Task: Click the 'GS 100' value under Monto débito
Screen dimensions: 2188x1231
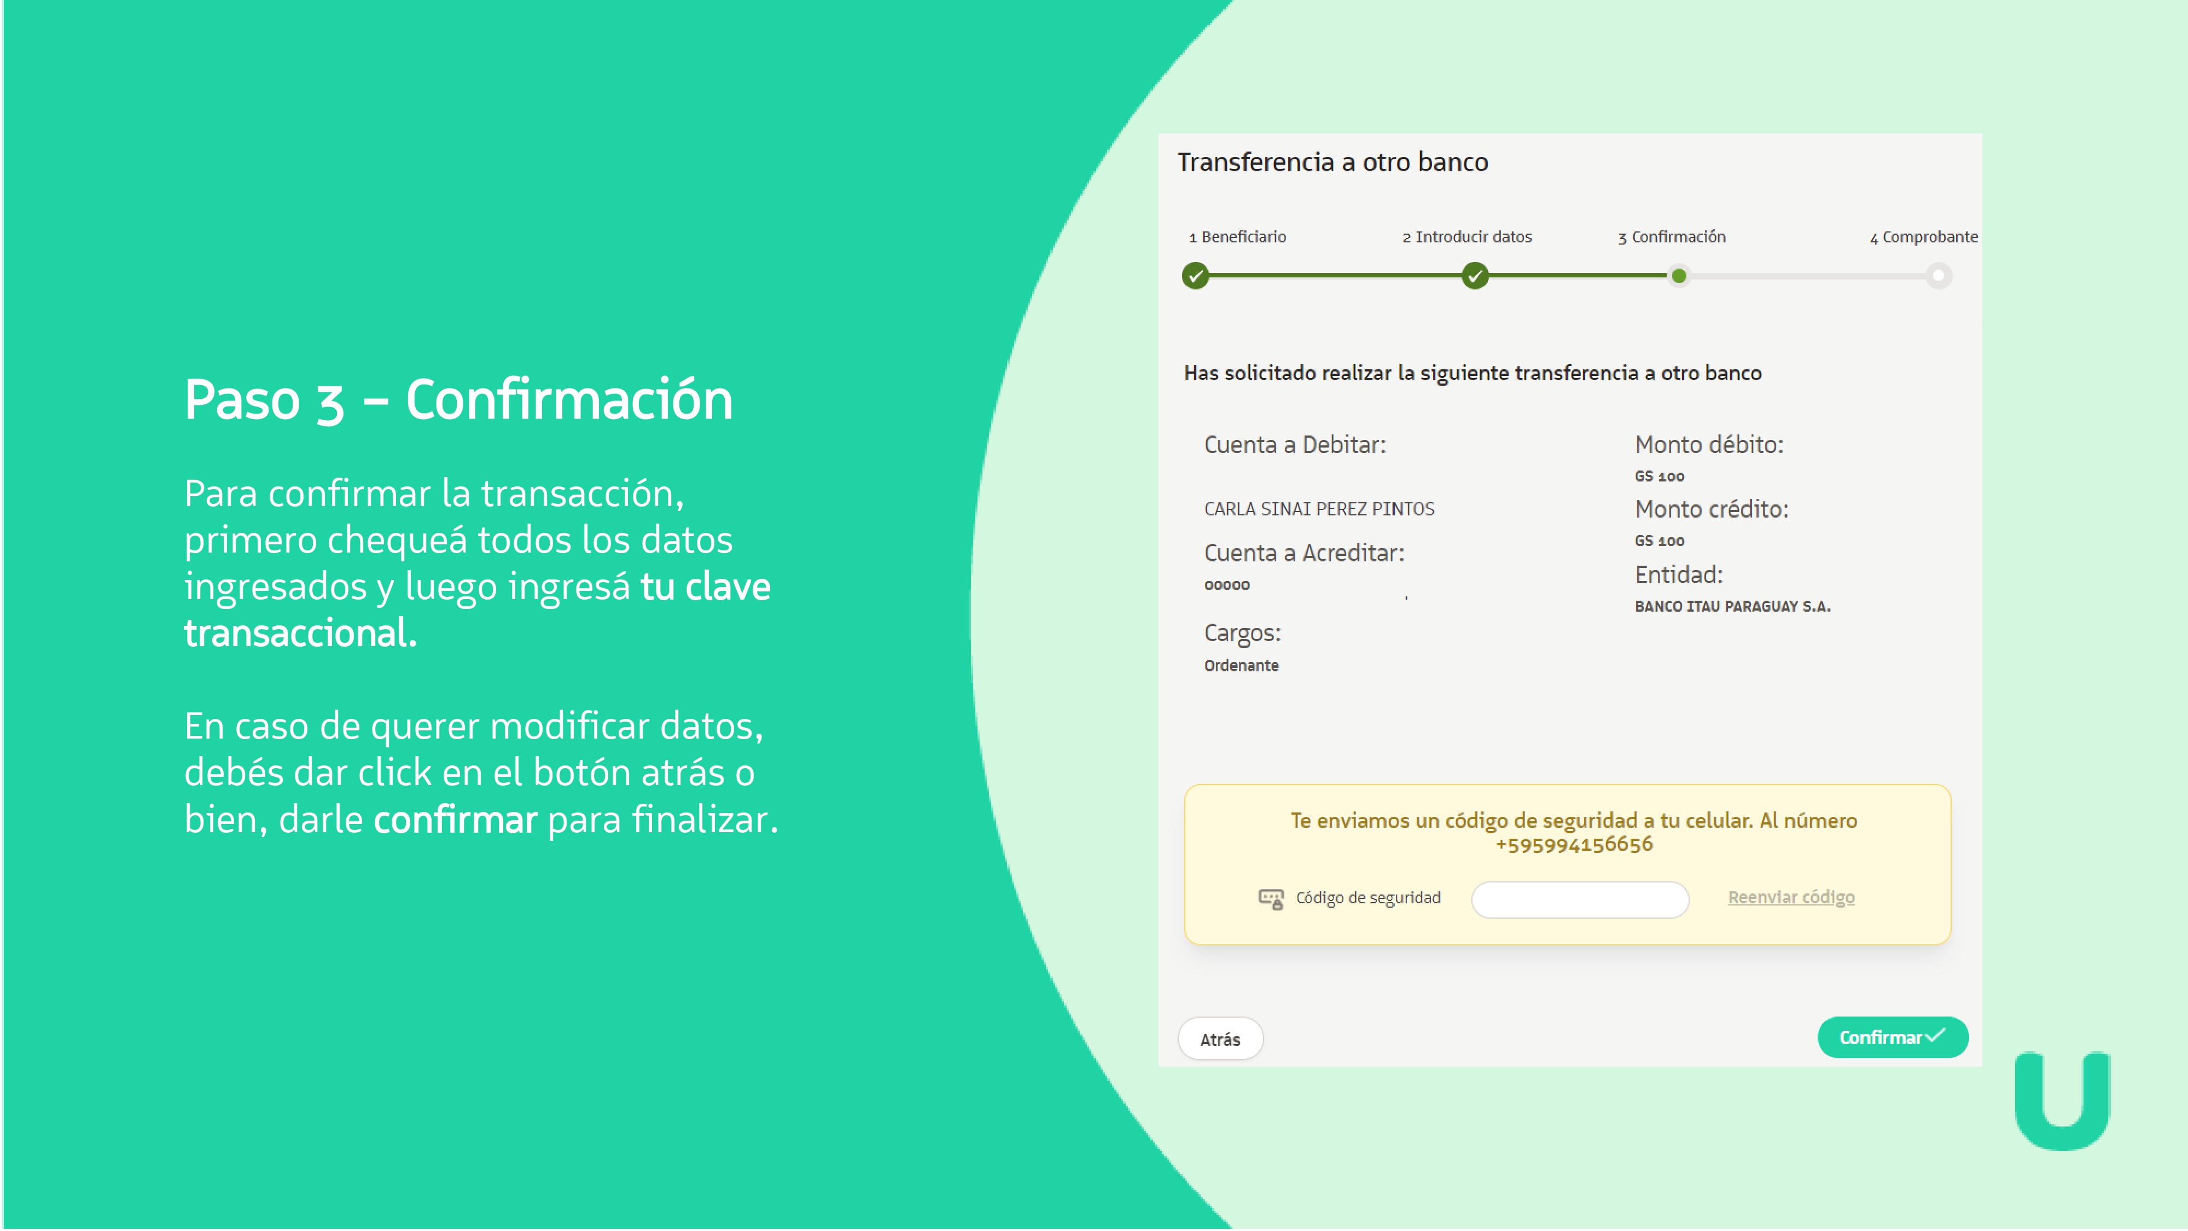Action: pos(1659,477)
